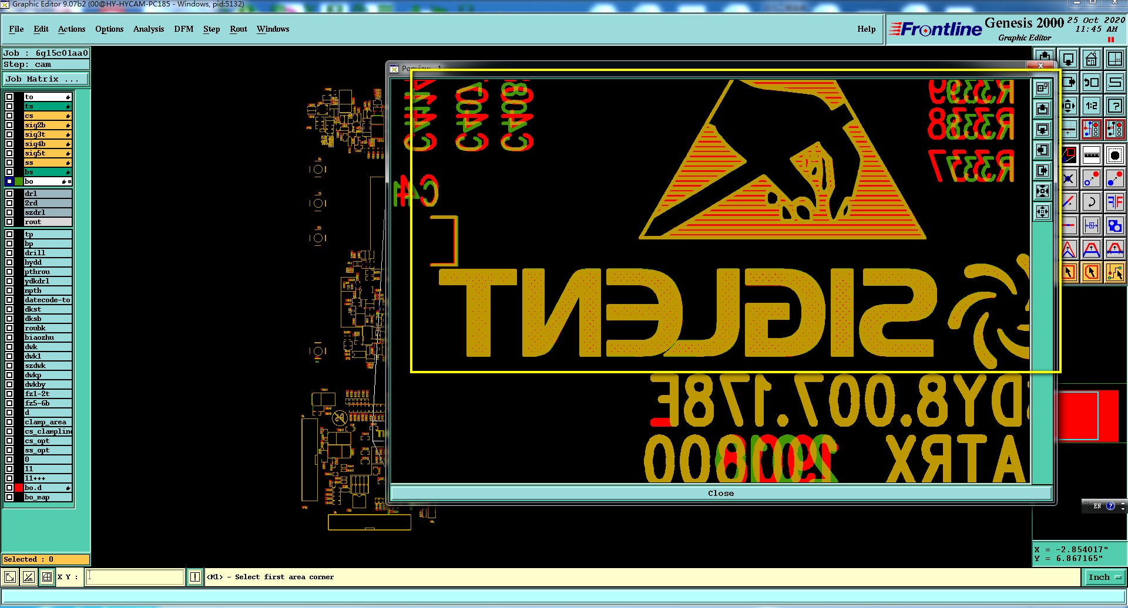Viewport: 1128px width, 608px height.
Task: Click the Popview pan right icon
Action: pos(1043,170)
